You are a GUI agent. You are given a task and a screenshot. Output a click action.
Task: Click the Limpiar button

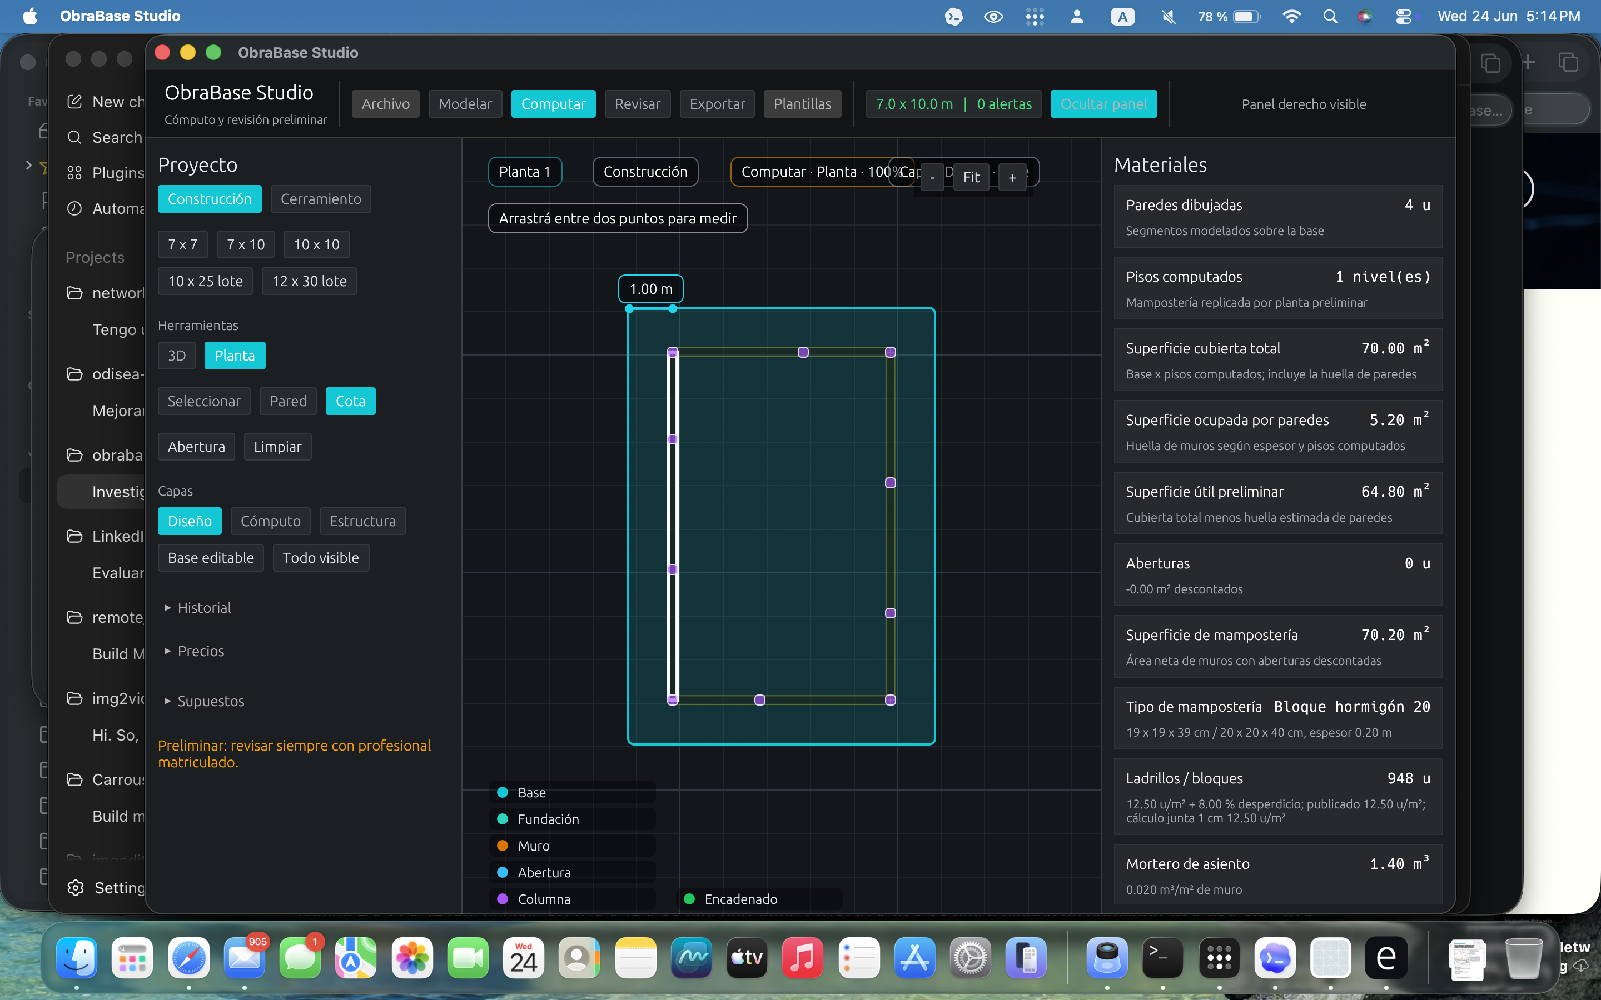point(278,447)
